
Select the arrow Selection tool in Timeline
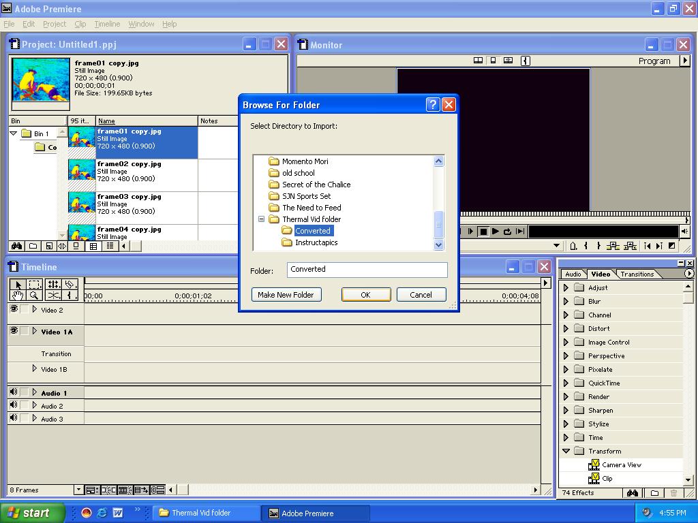click(18, 284)
